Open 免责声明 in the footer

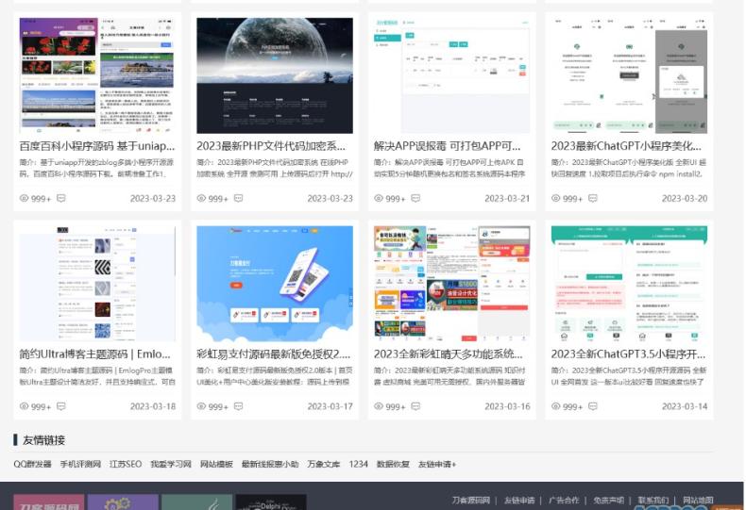(609, 501)
